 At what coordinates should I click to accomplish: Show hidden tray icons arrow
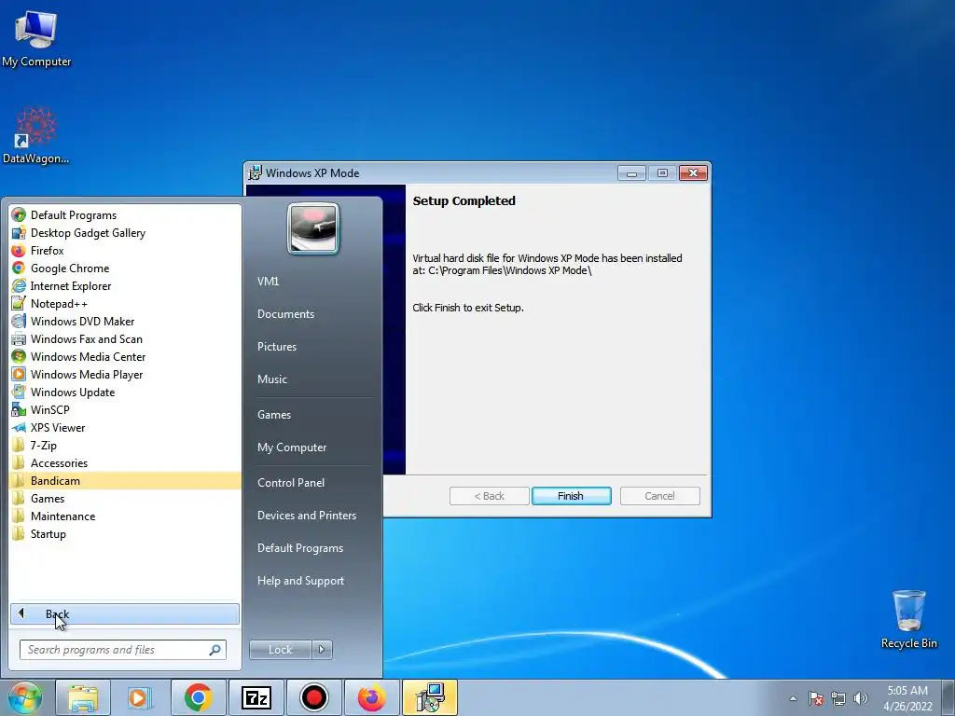(x=793, y=698)
